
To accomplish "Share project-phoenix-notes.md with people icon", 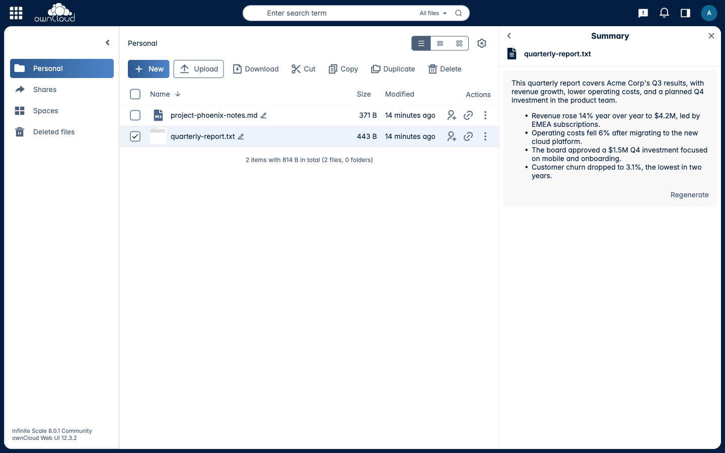I will pos(452,115).
